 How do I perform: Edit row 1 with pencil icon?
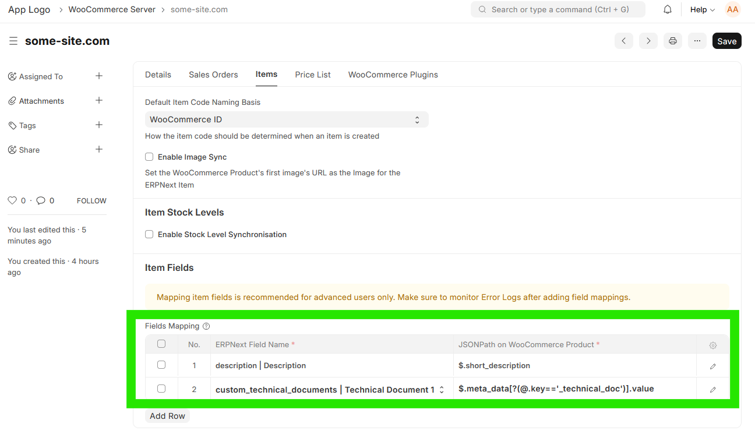coord(712,366)
